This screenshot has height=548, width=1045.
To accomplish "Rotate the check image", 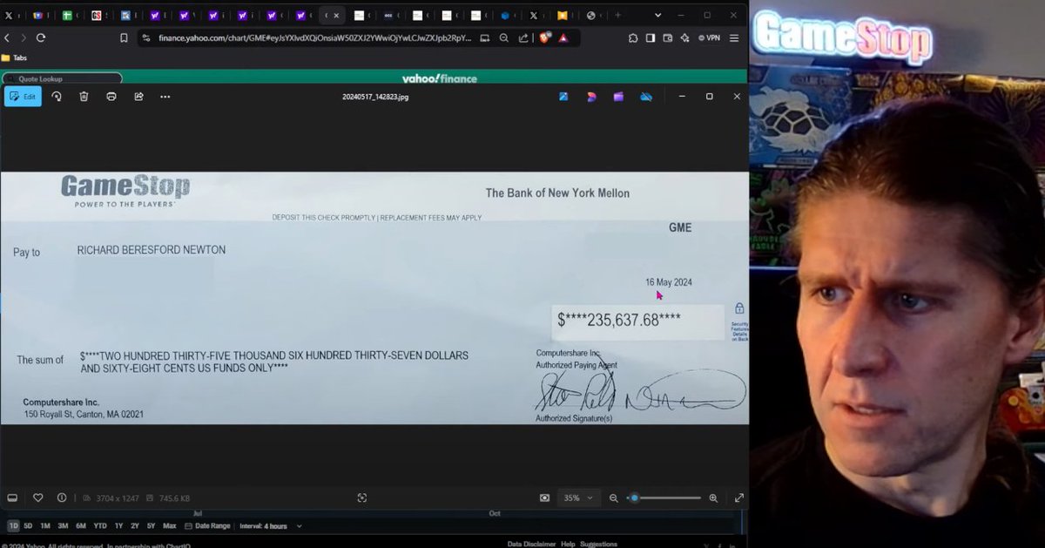I will tap(57, 96).
